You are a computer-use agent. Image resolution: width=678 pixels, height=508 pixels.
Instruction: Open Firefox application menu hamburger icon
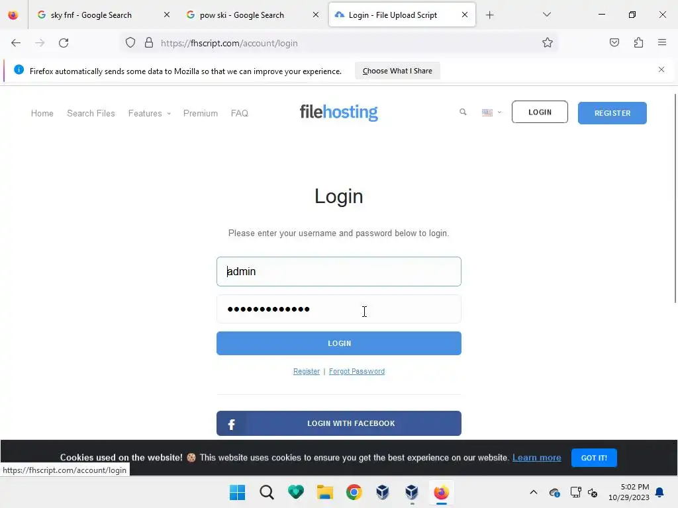click(662, 43)
